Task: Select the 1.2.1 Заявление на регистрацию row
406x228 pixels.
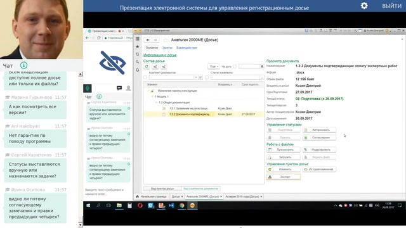Action: pyautogui.click(x=204, y=108)
